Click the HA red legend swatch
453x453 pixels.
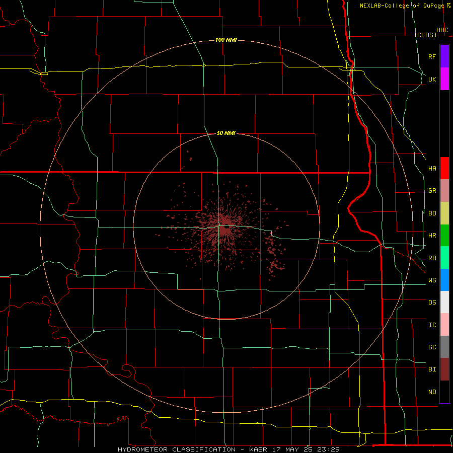tap(444, 168)
